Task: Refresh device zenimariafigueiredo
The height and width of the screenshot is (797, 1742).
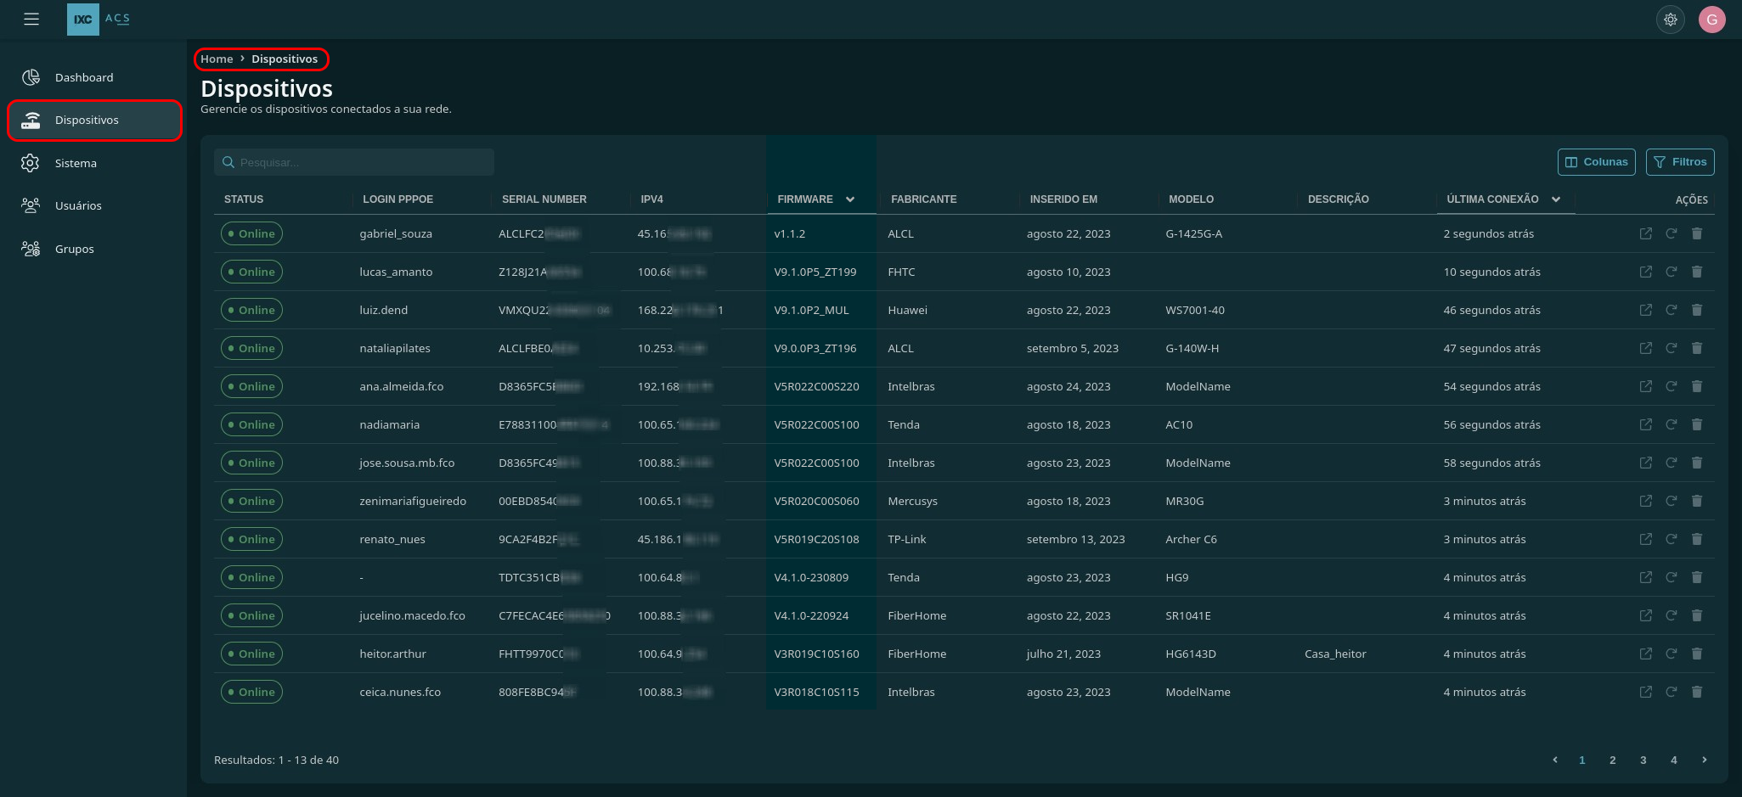Action: coord(1672,501)
